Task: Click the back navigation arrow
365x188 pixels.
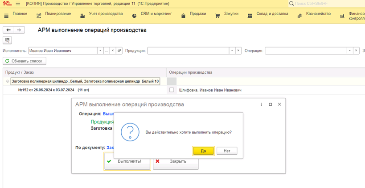Action: 8,30
